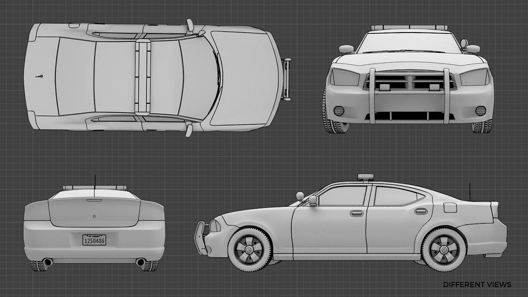
Task: Expand the rear door handle in the side view
Action: [421, 212]
